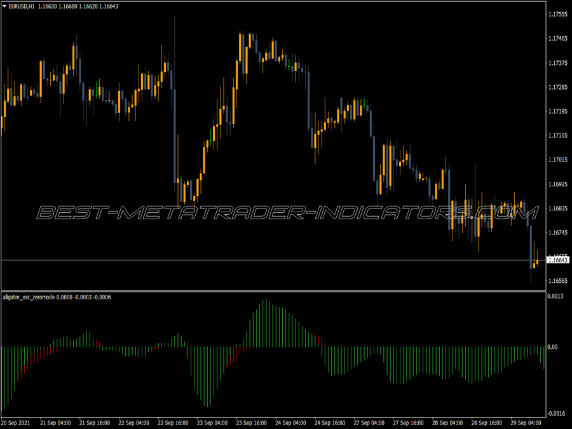Click the 1.16835 price axis label
Image resolution: width=572 pixels, height=429 pixels.
[x=558, y=208]
